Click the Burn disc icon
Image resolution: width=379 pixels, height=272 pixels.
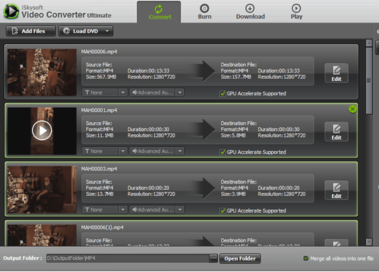pos(205,8)
